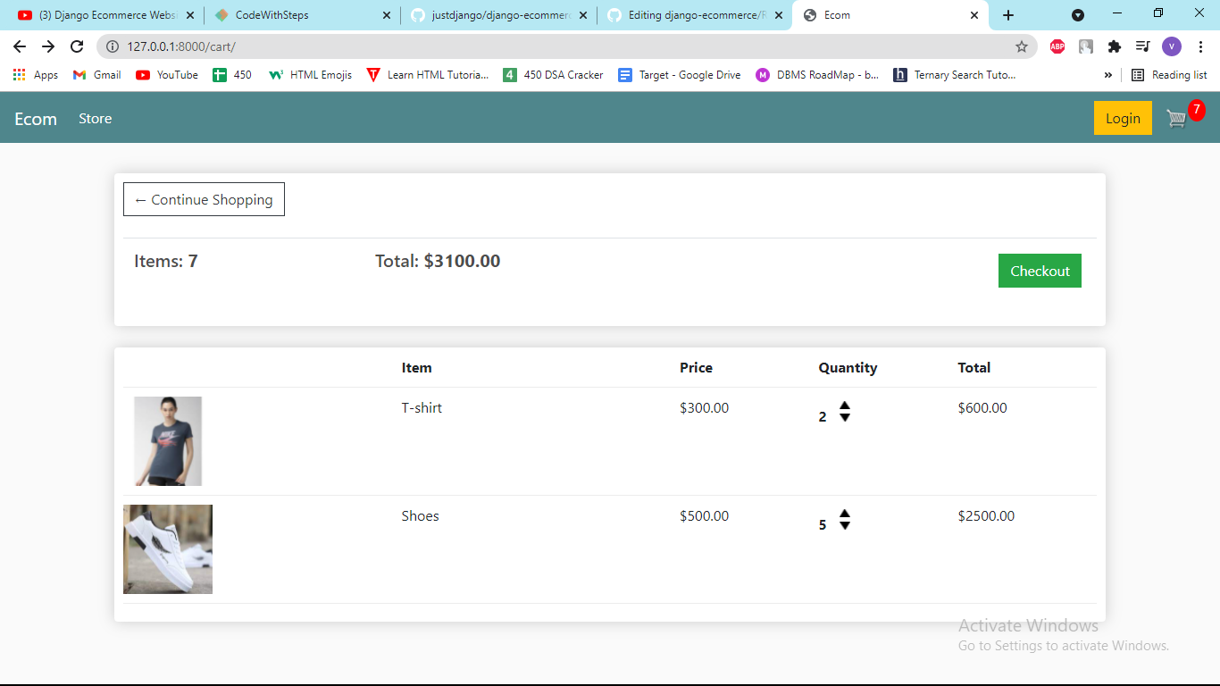Open the YouTube bookmark
The width and height of the screenshot is (1220, 686).
point(166,75)
